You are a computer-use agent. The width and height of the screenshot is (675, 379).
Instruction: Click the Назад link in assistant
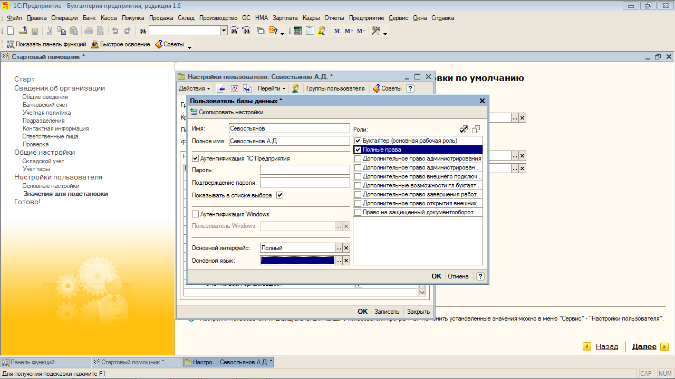[x=606, y=347]
